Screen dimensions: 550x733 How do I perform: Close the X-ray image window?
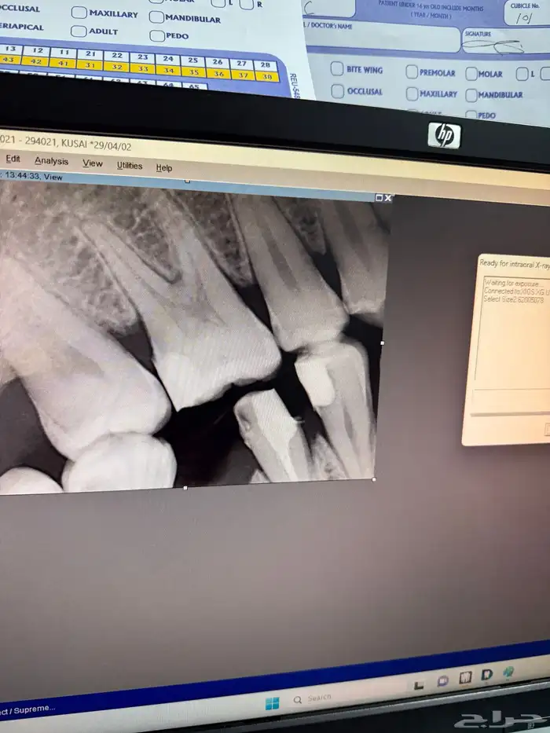coord(387,198)
